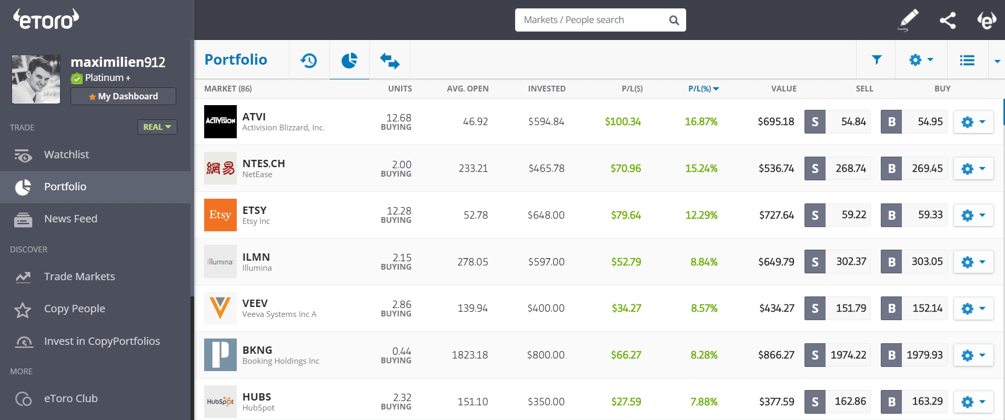The height and width of the screenshot is (420, 1005).
Task: Sell VEEV at 151.79
Action: (x=838, y=308)
